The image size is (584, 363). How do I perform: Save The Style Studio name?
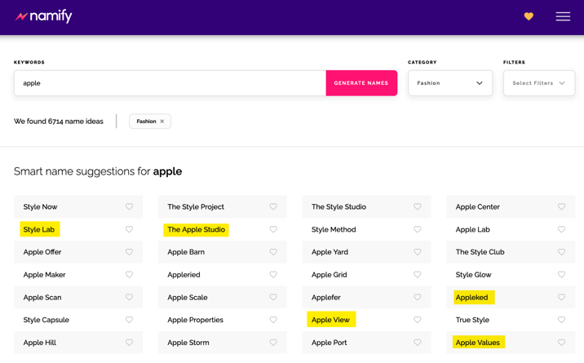tap(418, 207)
